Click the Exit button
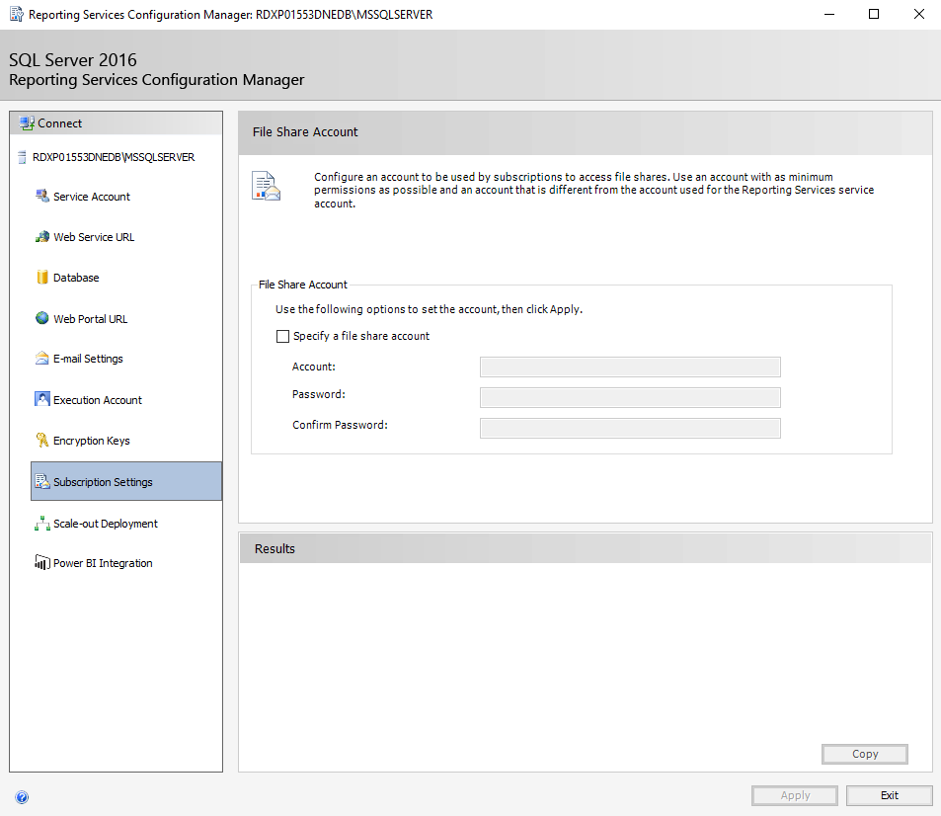The height and width of the screenshot is (816, 941). pos(890,795)
